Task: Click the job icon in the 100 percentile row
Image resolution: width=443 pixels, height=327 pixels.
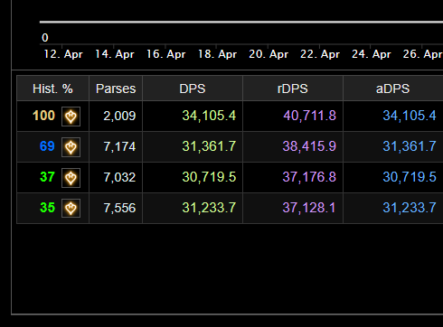Action: click(71, 117)
